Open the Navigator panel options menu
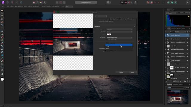The width and height of the screenshot is (191, 107). pyautogui.click(x=190, y=84)
